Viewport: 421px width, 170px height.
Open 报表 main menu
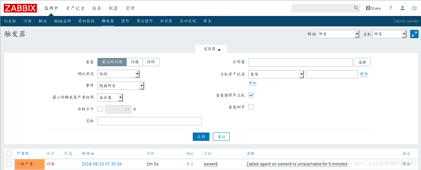tap(97, 8)
